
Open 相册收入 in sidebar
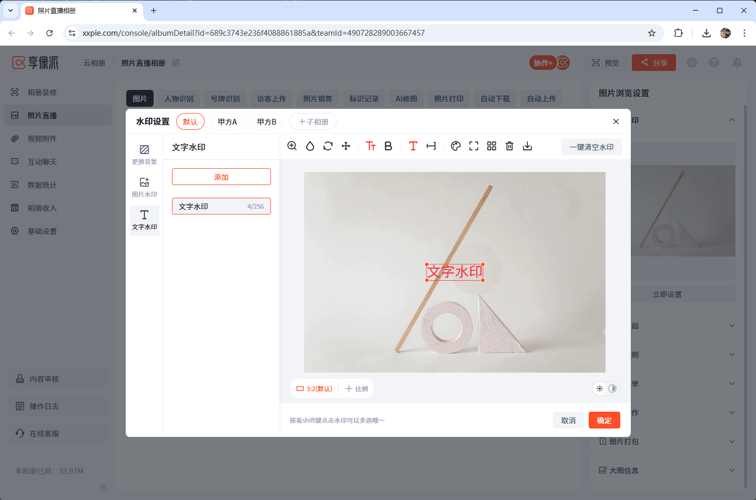[x=58, y=208]
